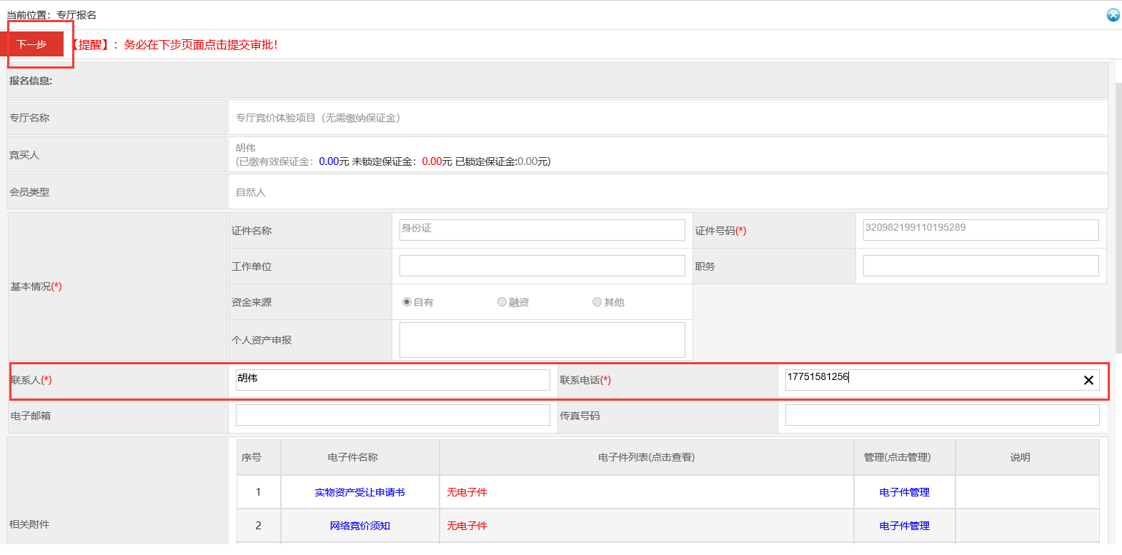Click the red 下一步 button
The height and width of the screenshot is (555, 1122).
32,44
